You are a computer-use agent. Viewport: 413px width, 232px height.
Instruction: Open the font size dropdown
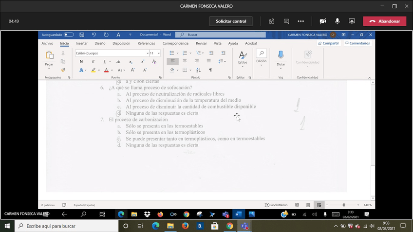(x=159, y=53)
